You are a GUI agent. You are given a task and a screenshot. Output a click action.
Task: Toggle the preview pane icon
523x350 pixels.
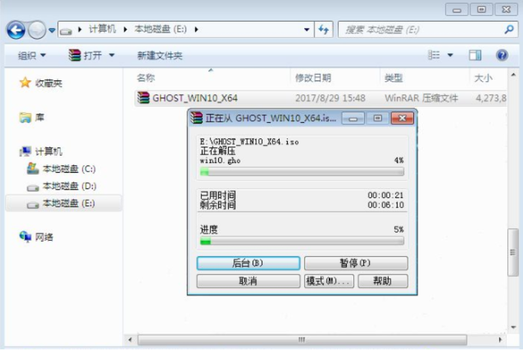click(475, 55)
